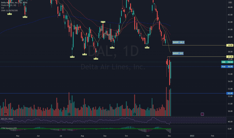Click the 40.00 price axis label near 39.00

pos(230,37)
